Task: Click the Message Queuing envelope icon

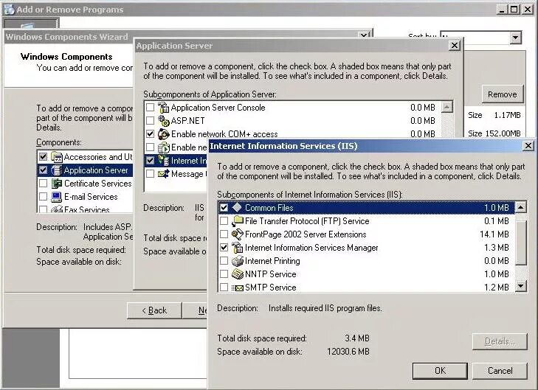Action: point(163,174)
